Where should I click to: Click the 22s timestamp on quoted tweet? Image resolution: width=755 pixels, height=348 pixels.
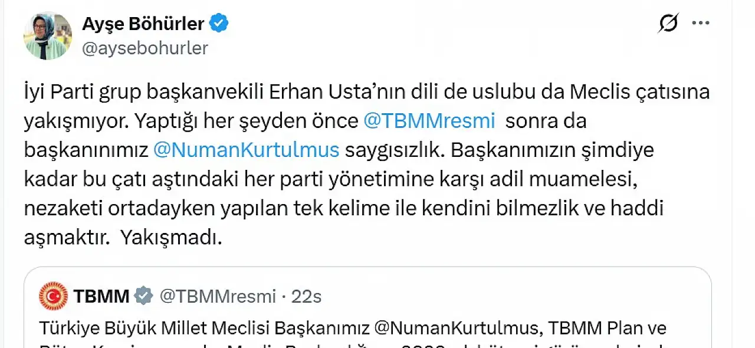click(306, 296)
